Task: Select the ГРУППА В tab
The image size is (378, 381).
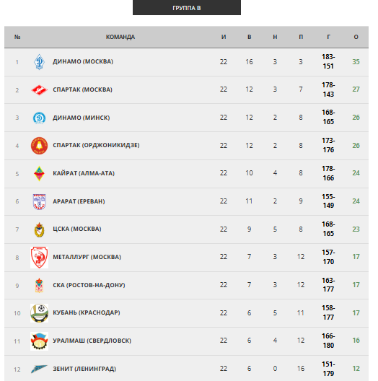Action: 187,7
